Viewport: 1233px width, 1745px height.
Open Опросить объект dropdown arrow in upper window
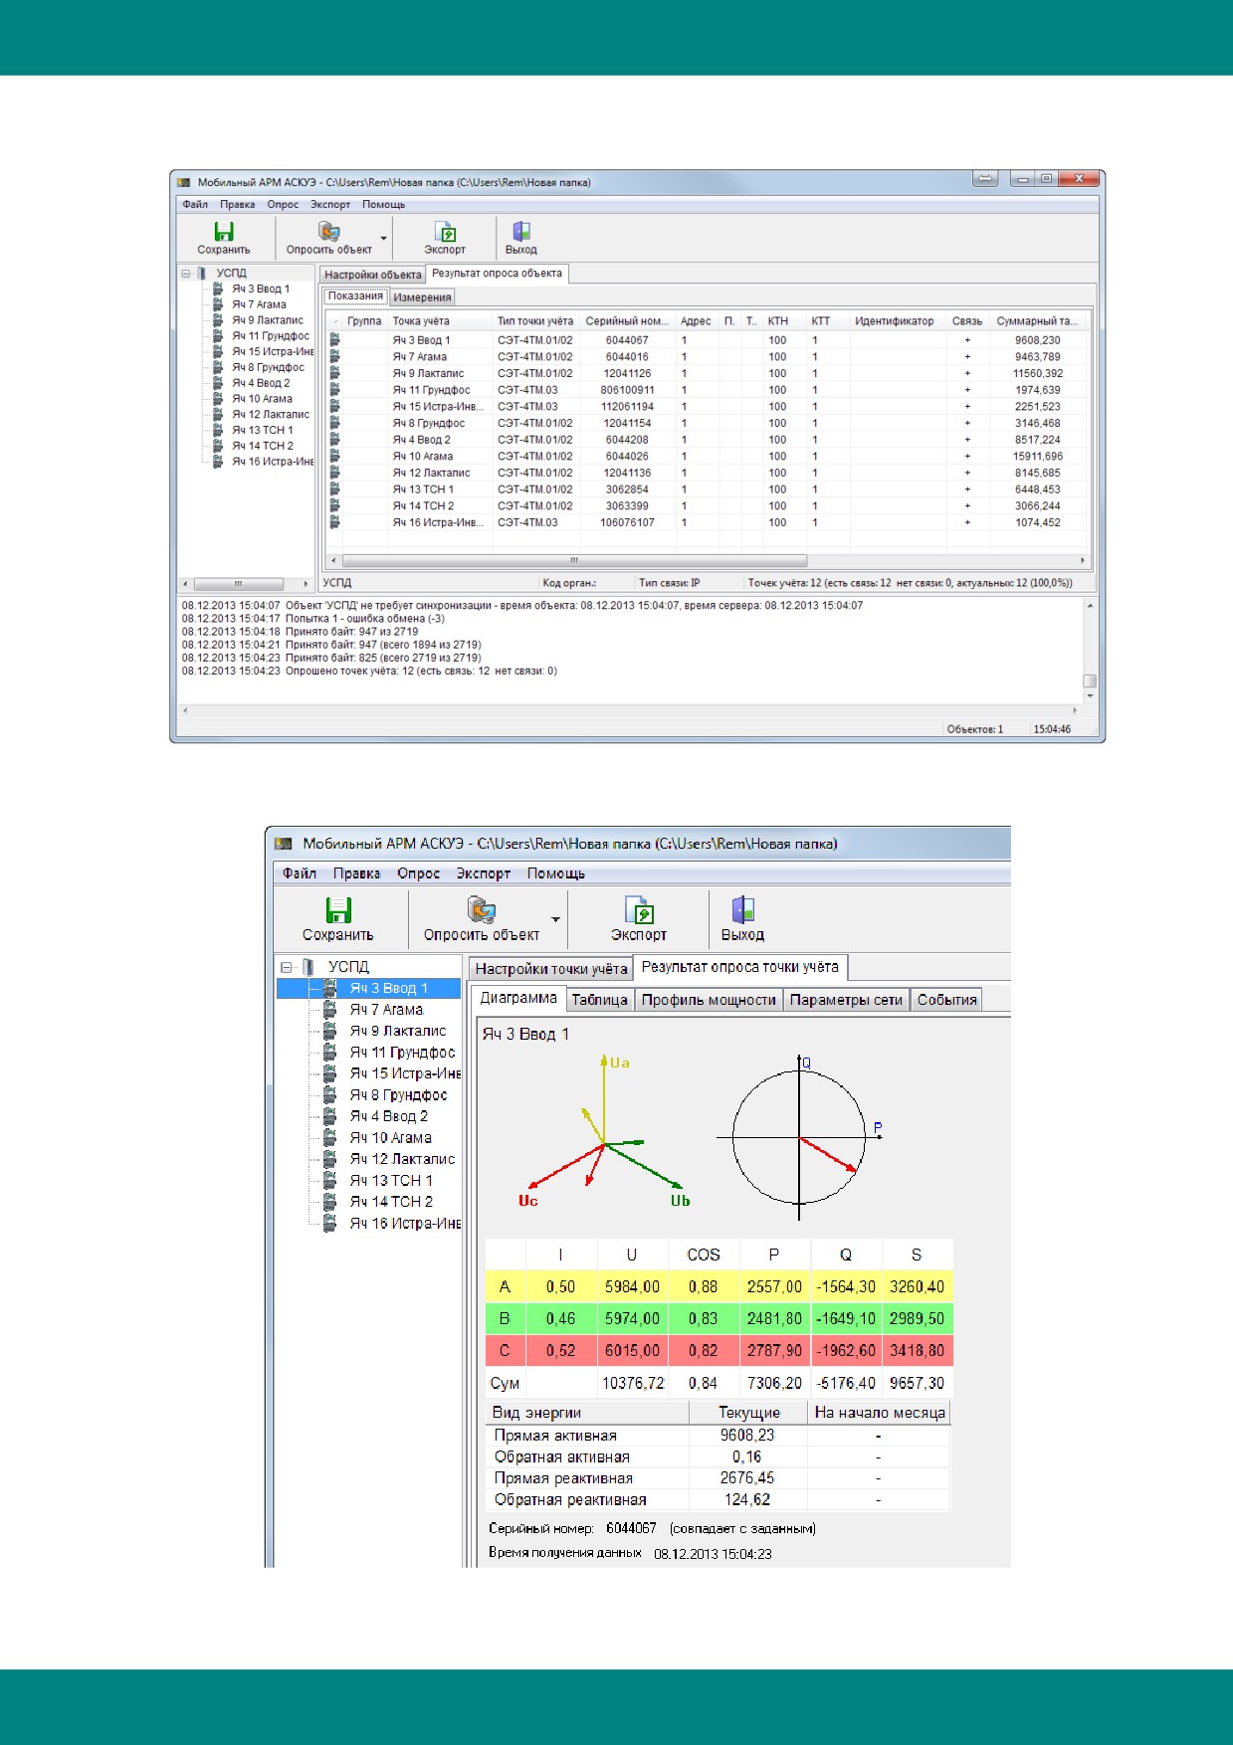click(384, 239)
